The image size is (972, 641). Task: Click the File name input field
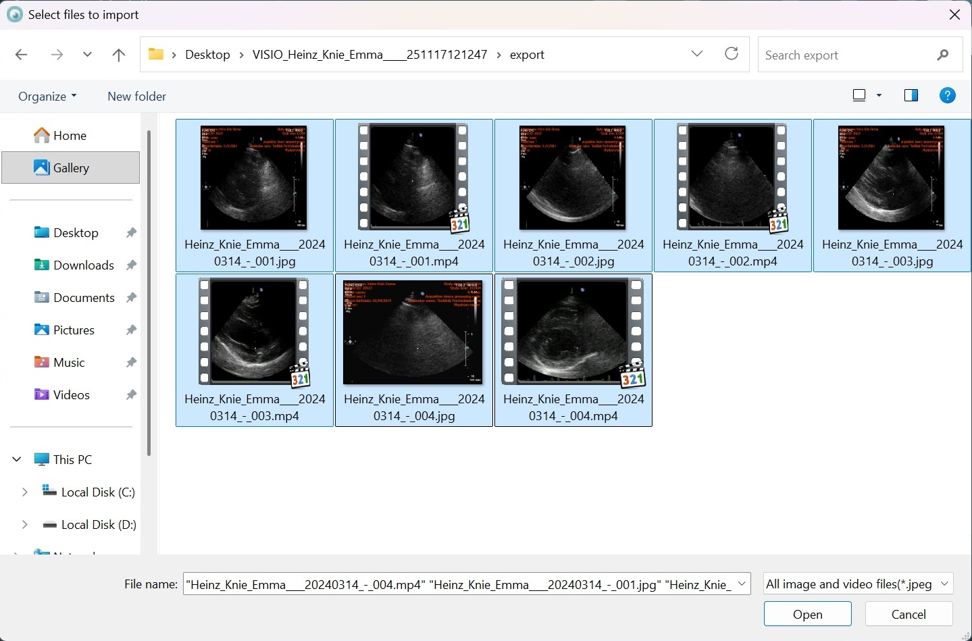tap(459, 584)
